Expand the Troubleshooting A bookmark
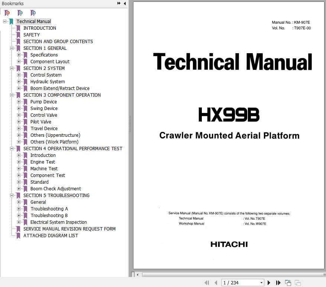 coord(19,209)
